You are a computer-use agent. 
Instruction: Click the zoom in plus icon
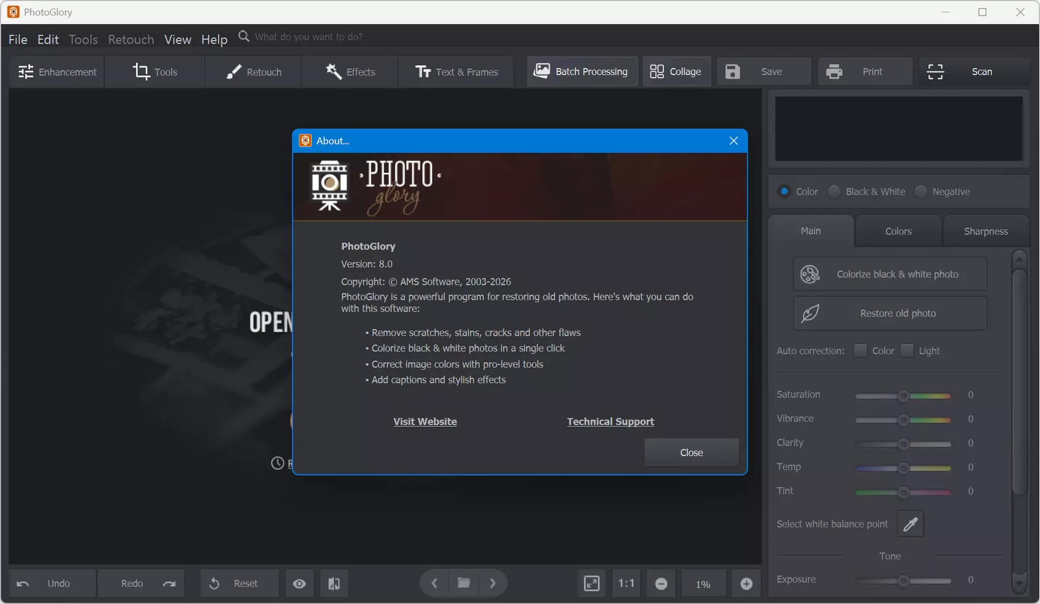(746, 583)
